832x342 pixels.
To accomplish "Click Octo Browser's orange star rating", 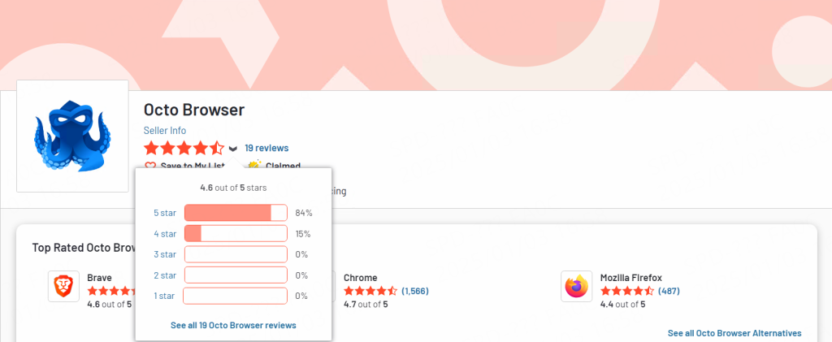I will click(184, 148).
